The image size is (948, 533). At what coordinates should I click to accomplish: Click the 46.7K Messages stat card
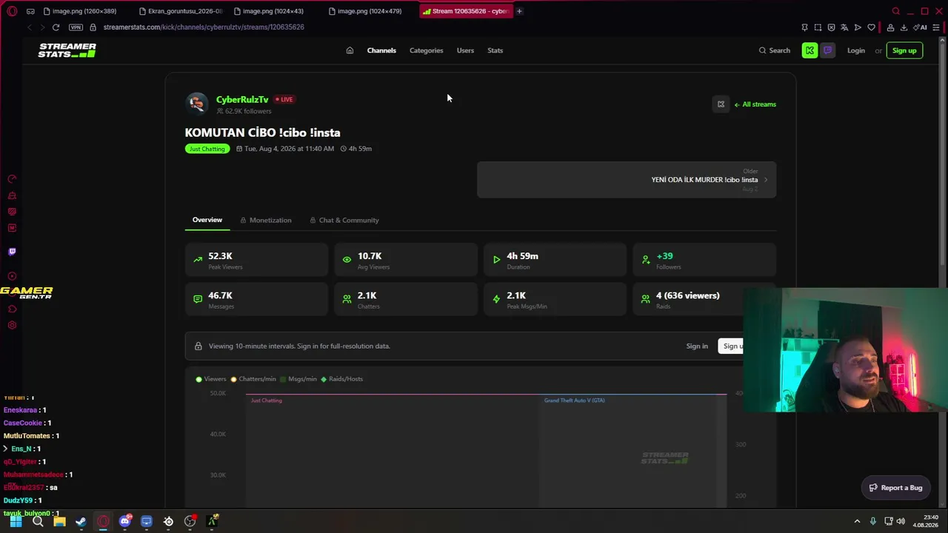[x=256, y=299]
